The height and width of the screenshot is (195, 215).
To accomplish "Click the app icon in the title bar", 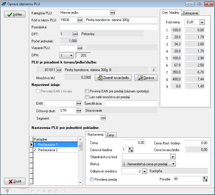I will [4, 4].
